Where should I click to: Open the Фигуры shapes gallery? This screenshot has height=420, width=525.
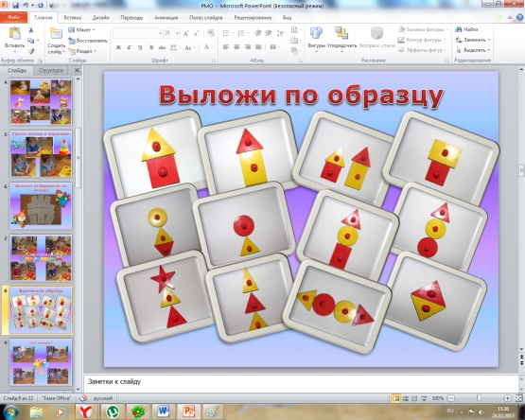[x=316, y=33]
